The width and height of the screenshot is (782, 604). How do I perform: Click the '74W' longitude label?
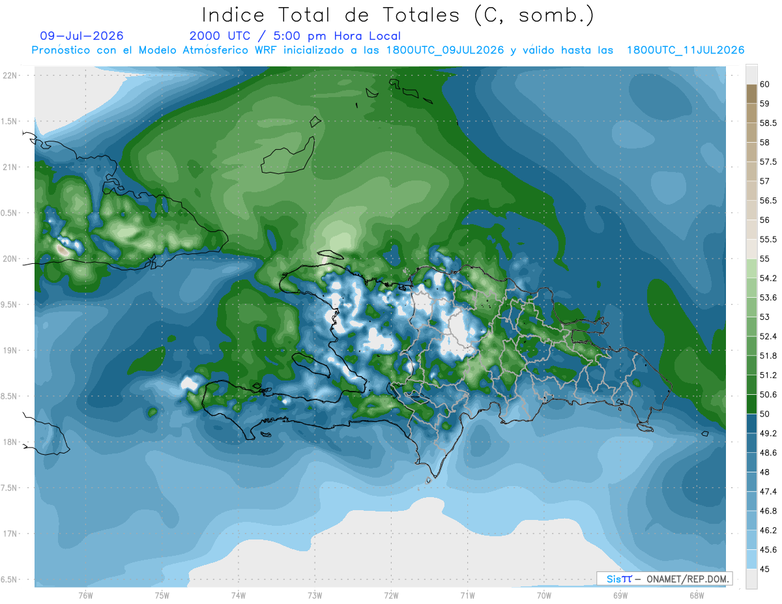(x=239, y=596)
